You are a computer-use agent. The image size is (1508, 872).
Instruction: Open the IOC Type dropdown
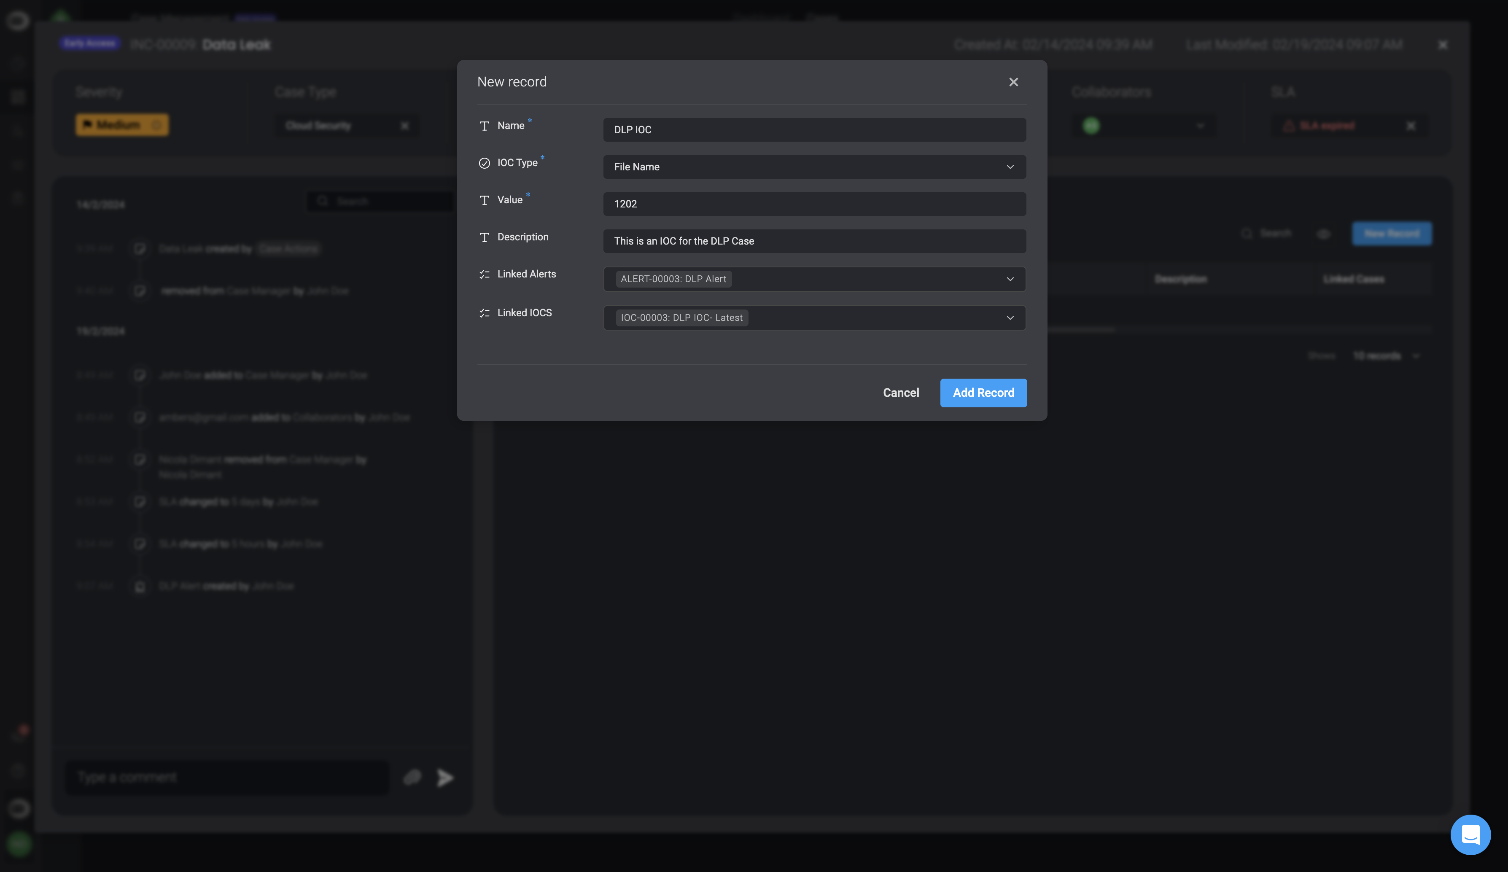click(x=814, y=167)
